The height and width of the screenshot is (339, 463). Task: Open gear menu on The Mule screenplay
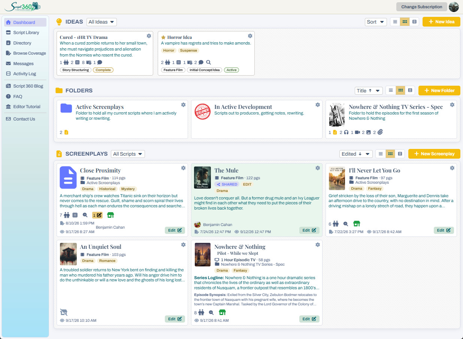tap(318, 168)
